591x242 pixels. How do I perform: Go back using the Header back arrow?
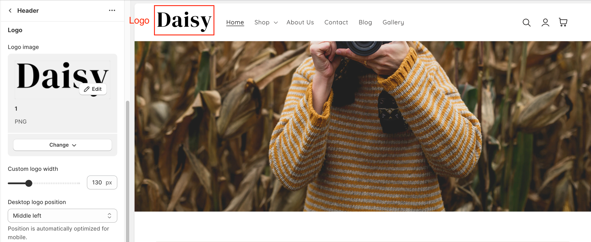pos(10,10)
